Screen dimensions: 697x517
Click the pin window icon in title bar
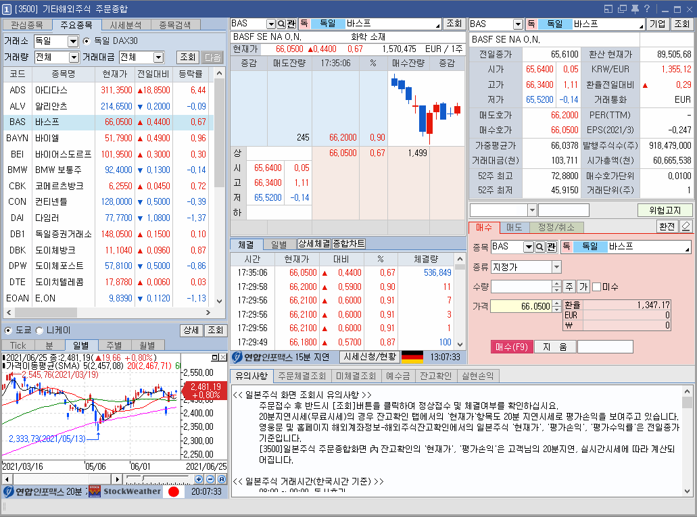pyautogui.click(x=635, y=9)
